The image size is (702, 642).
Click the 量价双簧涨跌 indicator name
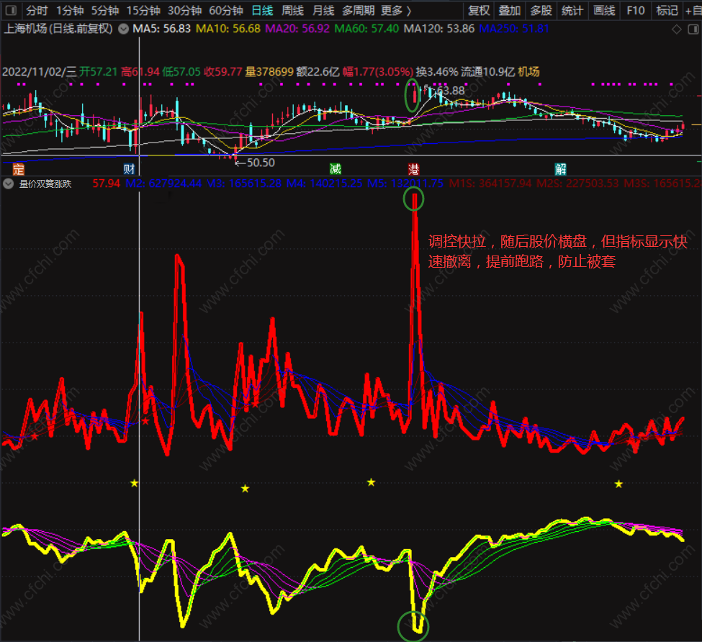click(45, 184)
